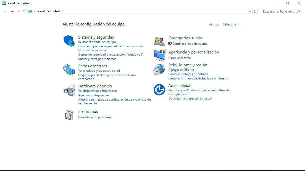
Task: Click the Sistema y seguridad shield icon
Action: pyautogui.click(x=69, y=41)
